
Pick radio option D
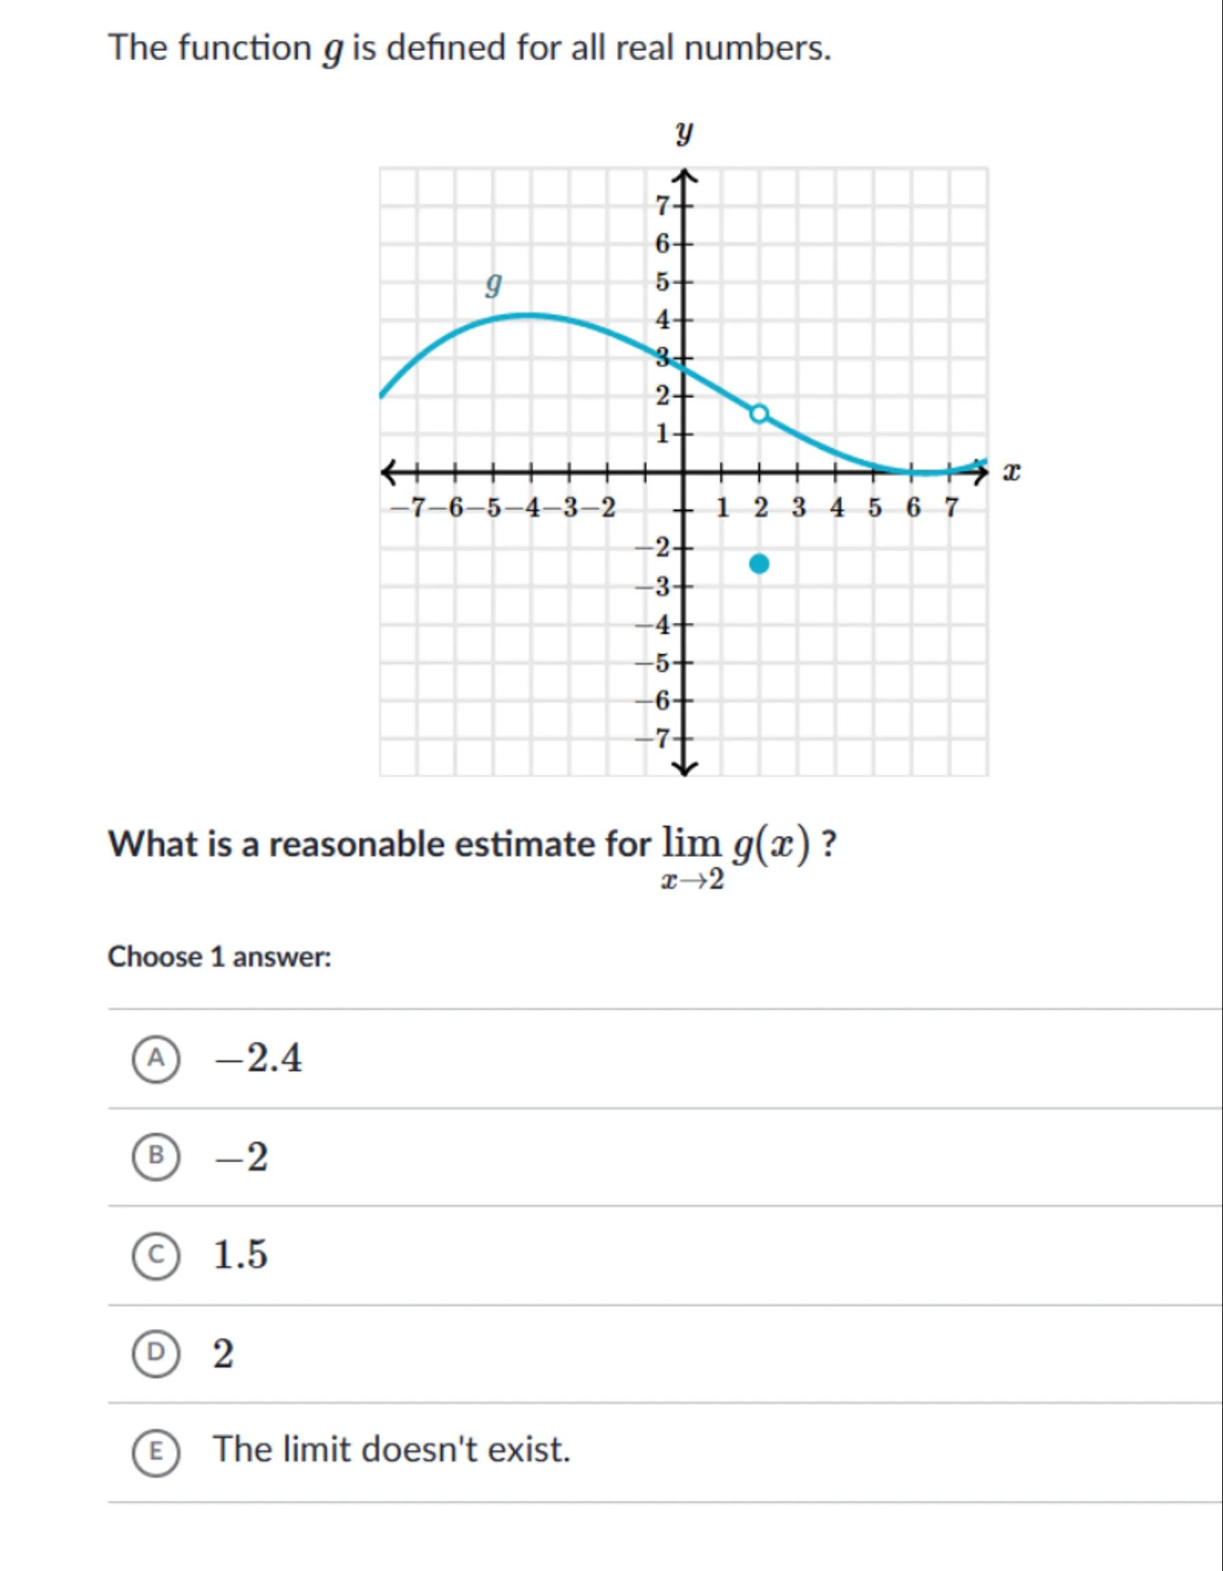pos(156,1353)
